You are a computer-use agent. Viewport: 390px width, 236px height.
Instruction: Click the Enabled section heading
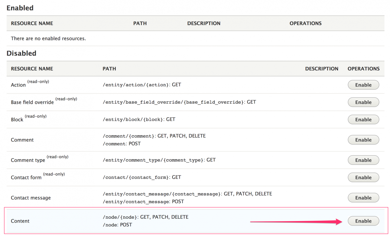[x=20, y=8]
